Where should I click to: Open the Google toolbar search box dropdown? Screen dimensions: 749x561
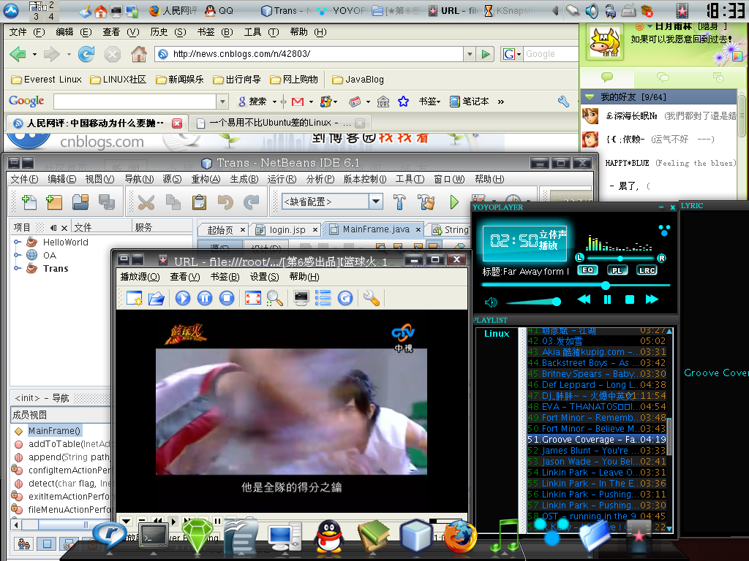[x=222, y=102]
